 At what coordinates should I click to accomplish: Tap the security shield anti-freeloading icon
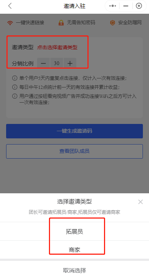pos(113,23)
